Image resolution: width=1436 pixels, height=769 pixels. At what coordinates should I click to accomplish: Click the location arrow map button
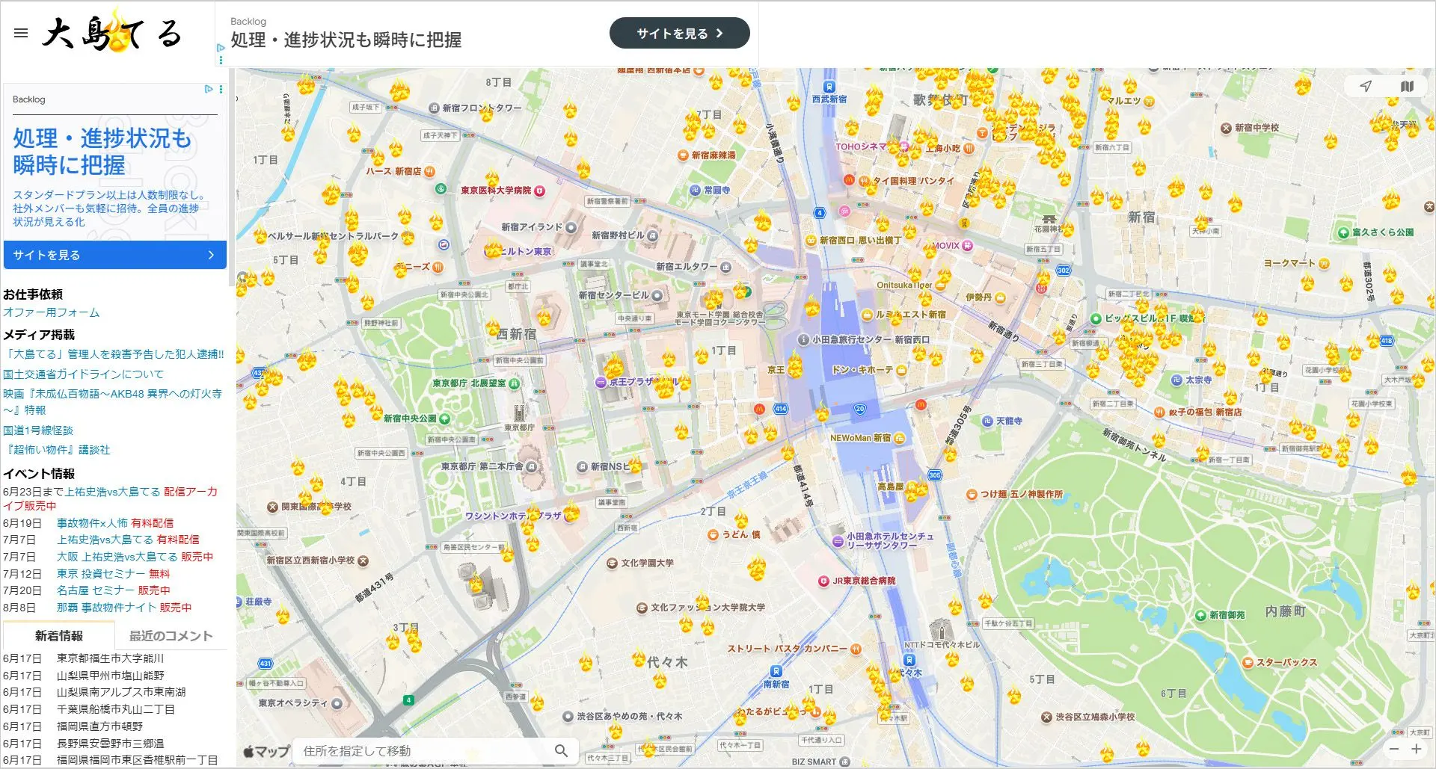1366,87
